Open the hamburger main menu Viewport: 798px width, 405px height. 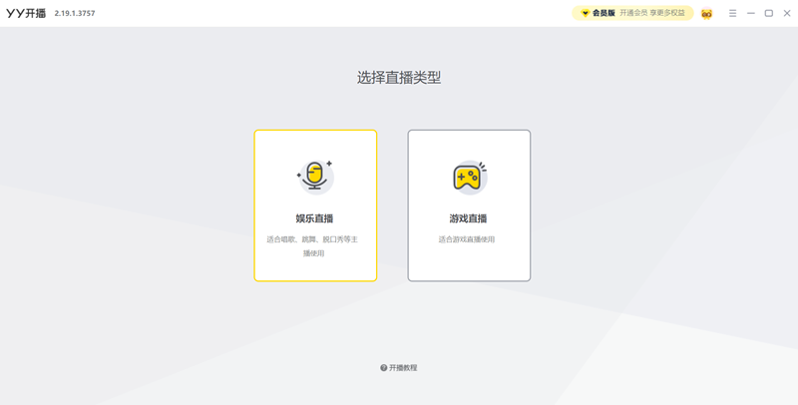732,13
